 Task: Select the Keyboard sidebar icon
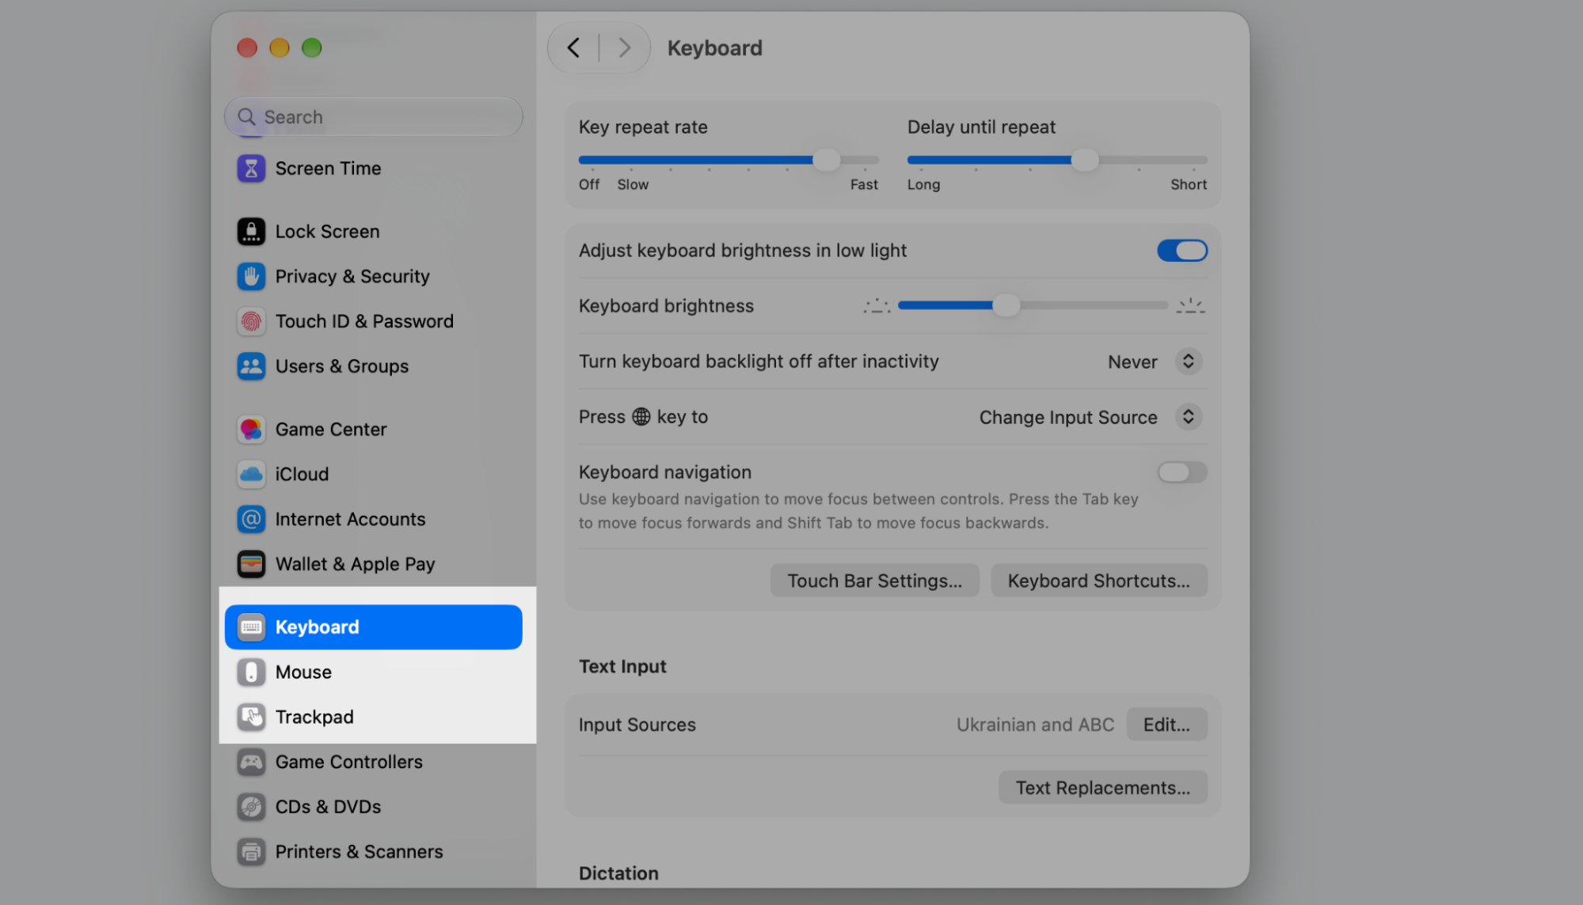pyautogui.click(x=251, y=627)
